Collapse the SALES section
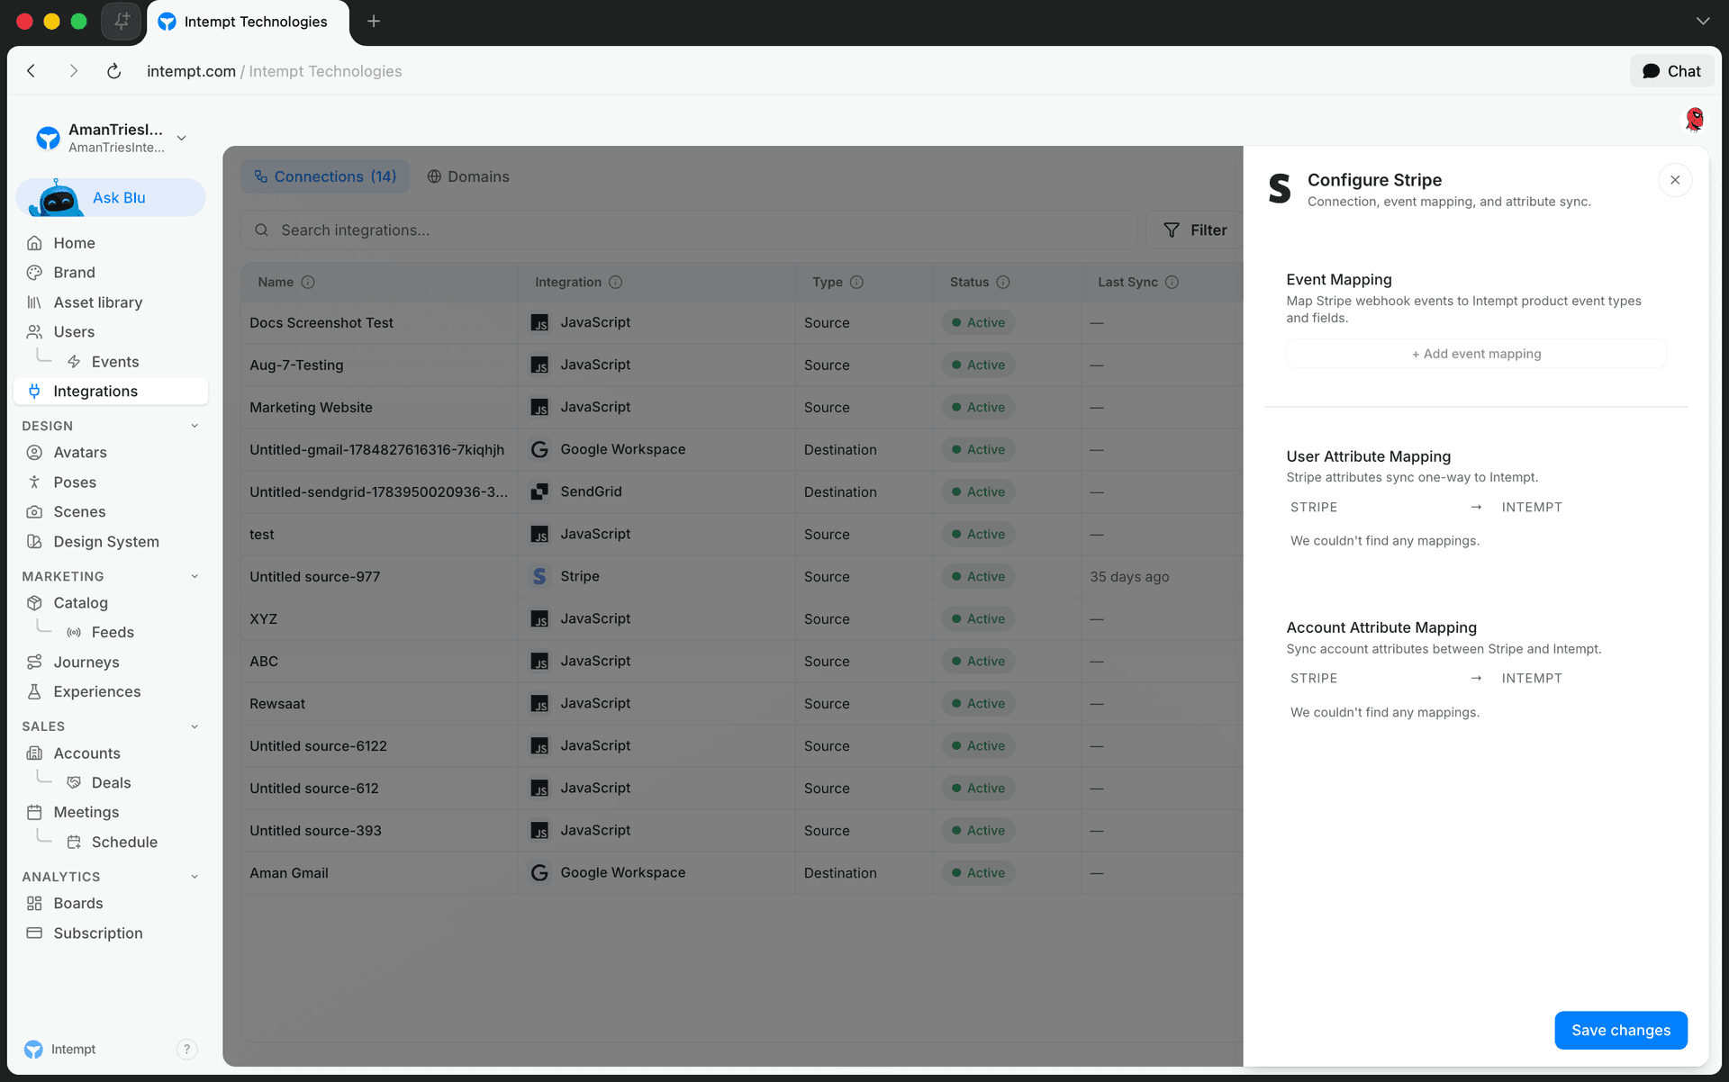This screenshot has height=1082, width=1729. click(195, 726)
